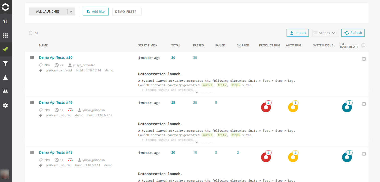The width and height of the screenshot is (380, 182).
Task: Click red product bug donut of launch #48
Action: pyautogui.click(x=266, y=157)
